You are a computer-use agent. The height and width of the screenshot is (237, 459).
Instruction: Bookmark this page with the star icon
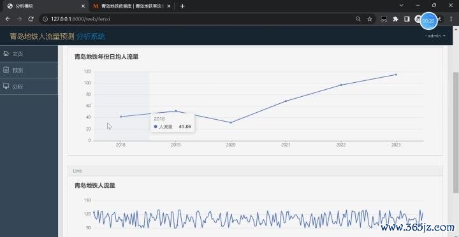tap(370, 19)
